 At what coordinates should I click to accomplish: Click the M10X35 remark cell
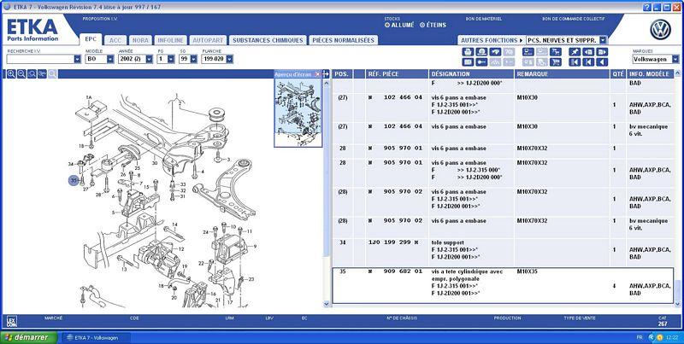528,271
